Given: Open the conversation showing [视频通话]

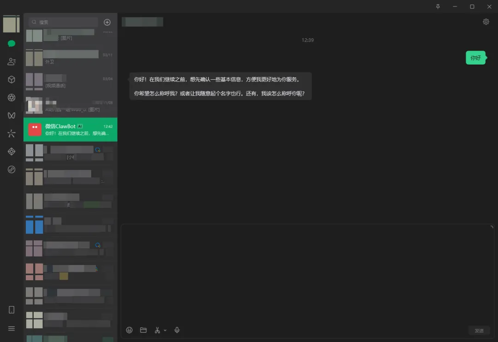Looking at the screenshot, I should pyautogui.click(x=71, y=82).
